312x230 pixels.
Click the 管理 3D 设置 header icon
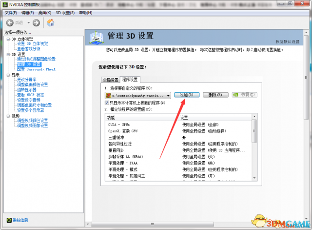(97, 37)
